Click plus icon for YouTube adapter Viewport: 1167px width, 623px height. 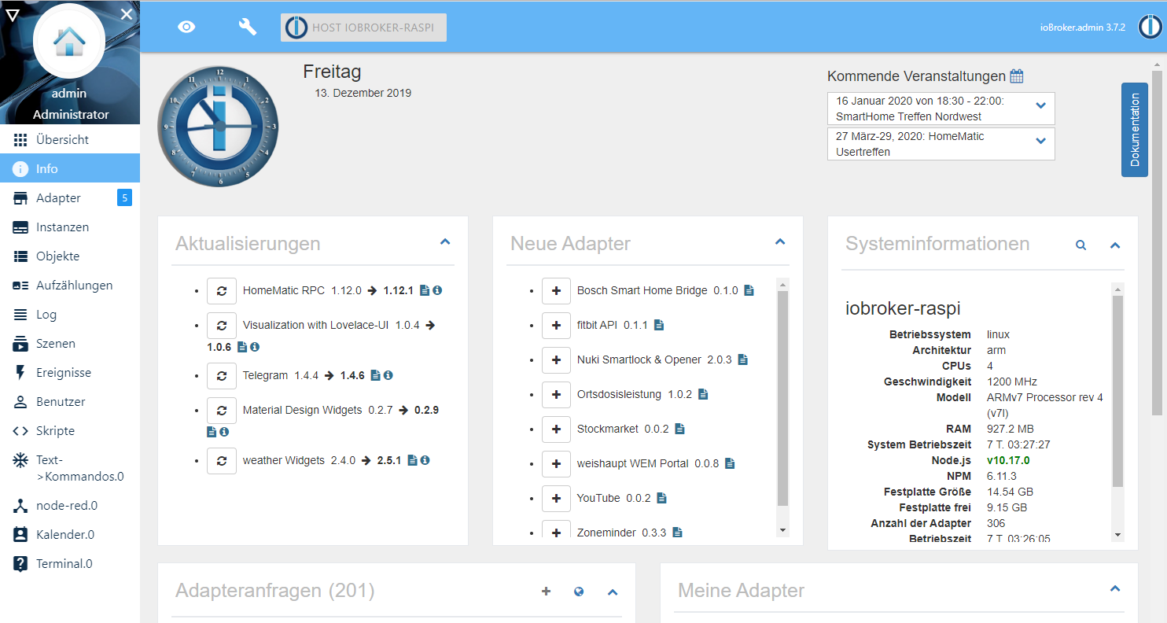tap(556, 498)
